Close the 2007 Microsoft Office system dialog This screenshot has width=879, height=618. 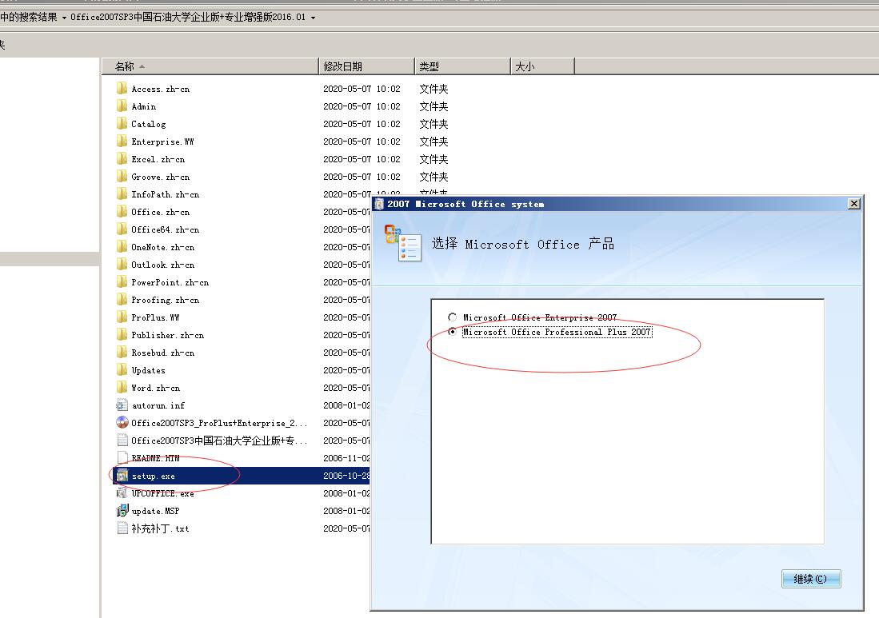(x=853, y=204)
